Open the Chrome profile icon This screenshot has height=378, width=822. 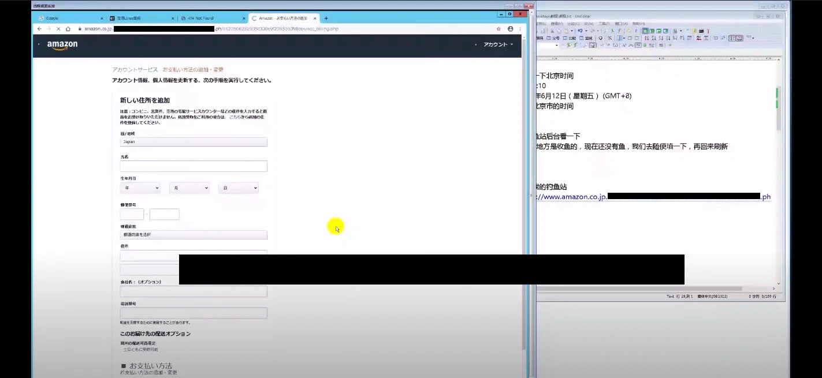[511, 28]
